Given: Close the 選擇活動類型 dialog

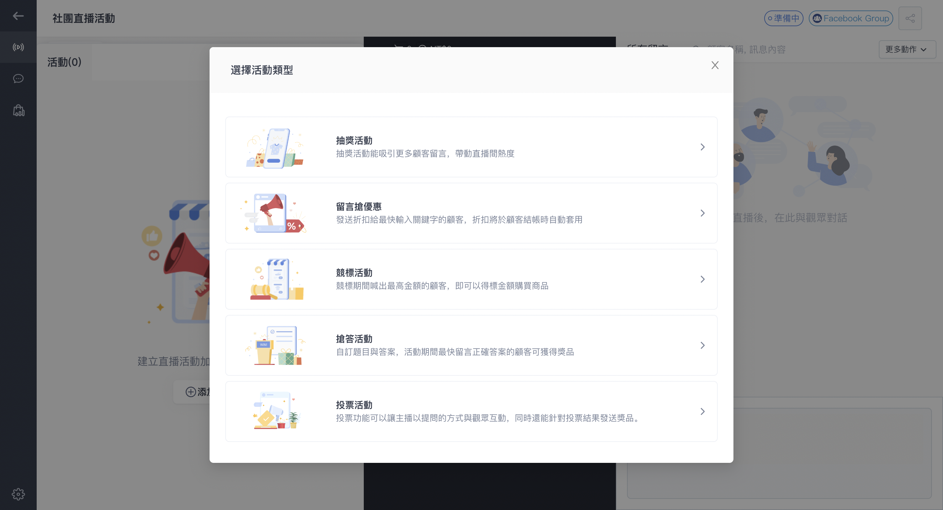Looking at the screenshot, I should (715, 65).
